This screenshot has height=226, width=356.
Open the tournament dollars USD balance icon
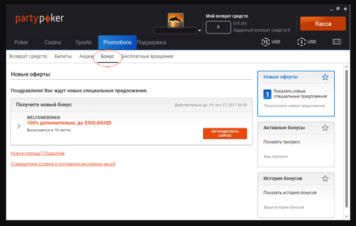tap(265, 42)
